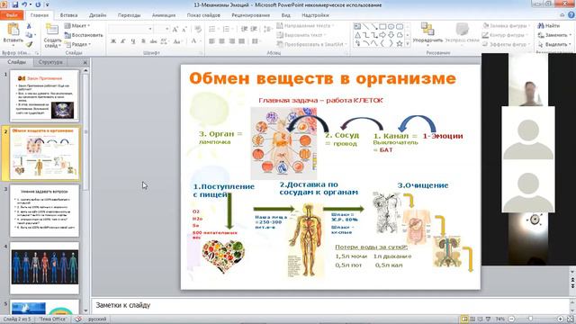Pick the triangle shape in gallery

point(357,35)
